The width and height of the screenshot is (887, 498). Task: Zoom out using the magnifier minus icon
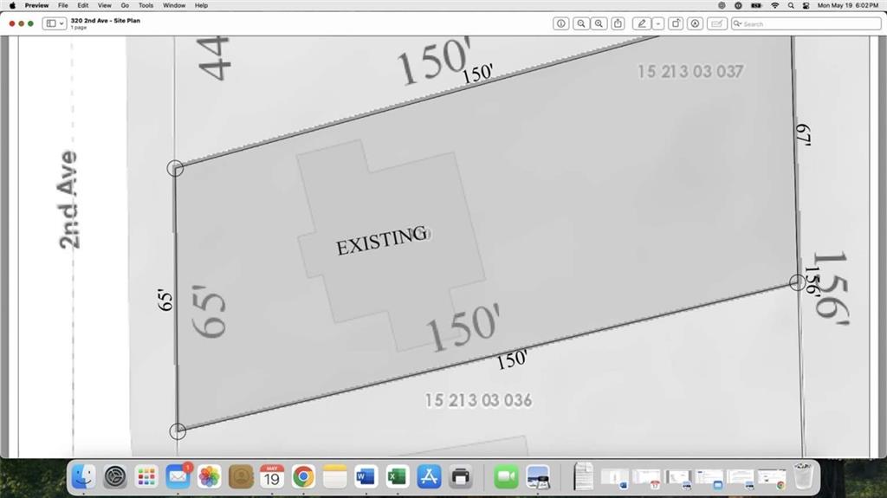580,23
